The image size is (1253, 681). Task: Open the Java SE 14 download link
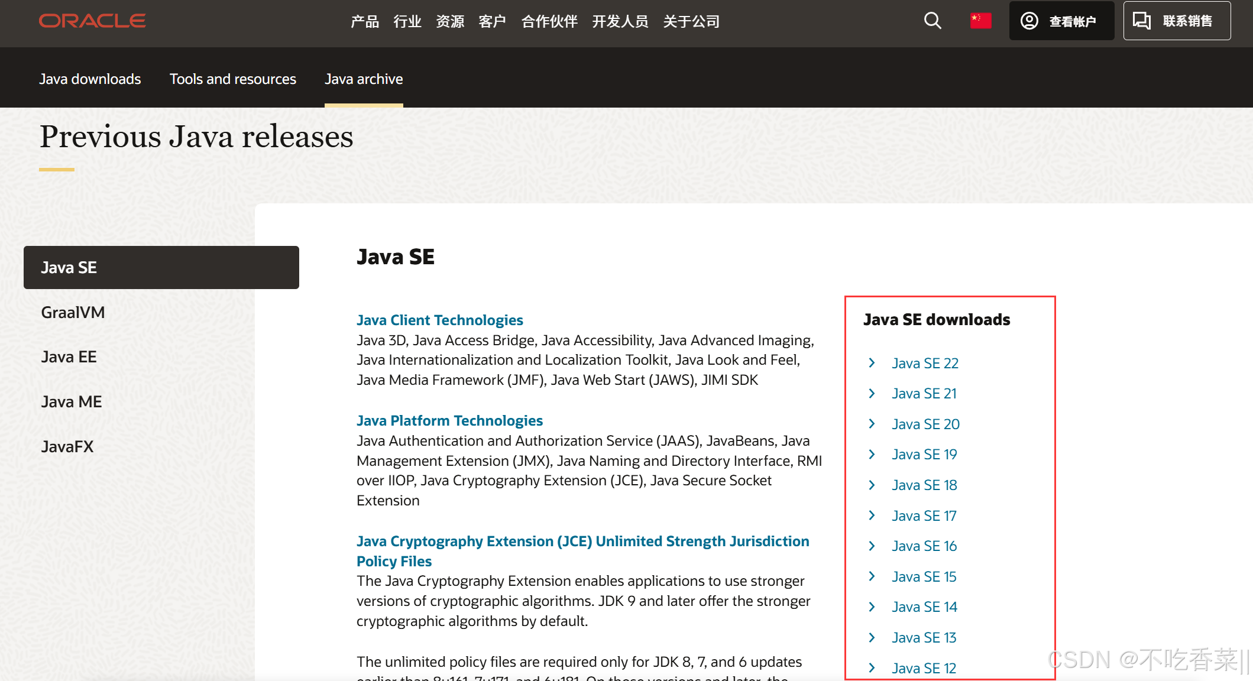[924, 607]
